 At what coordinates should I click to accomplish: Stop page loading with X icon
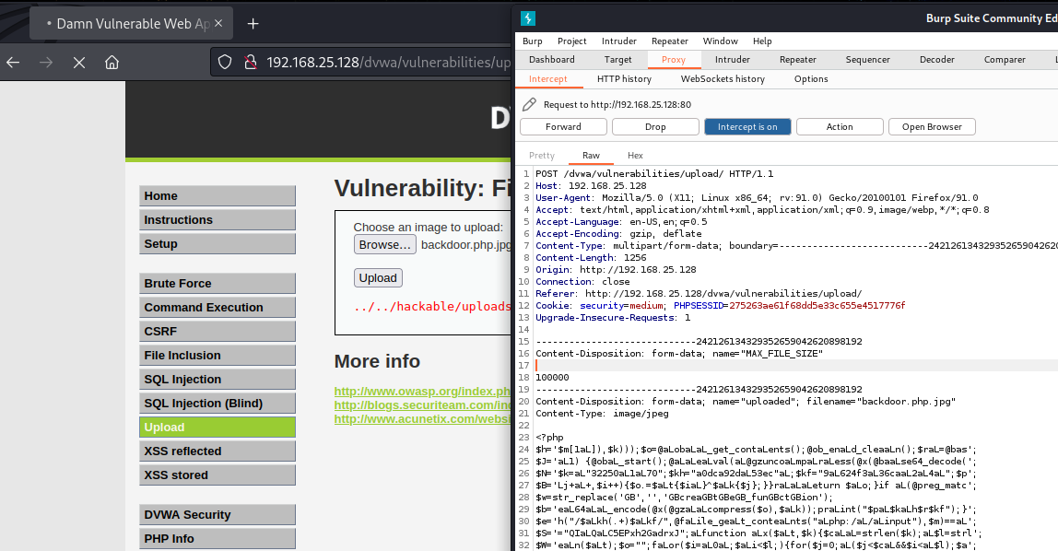(x=79, y=63)
